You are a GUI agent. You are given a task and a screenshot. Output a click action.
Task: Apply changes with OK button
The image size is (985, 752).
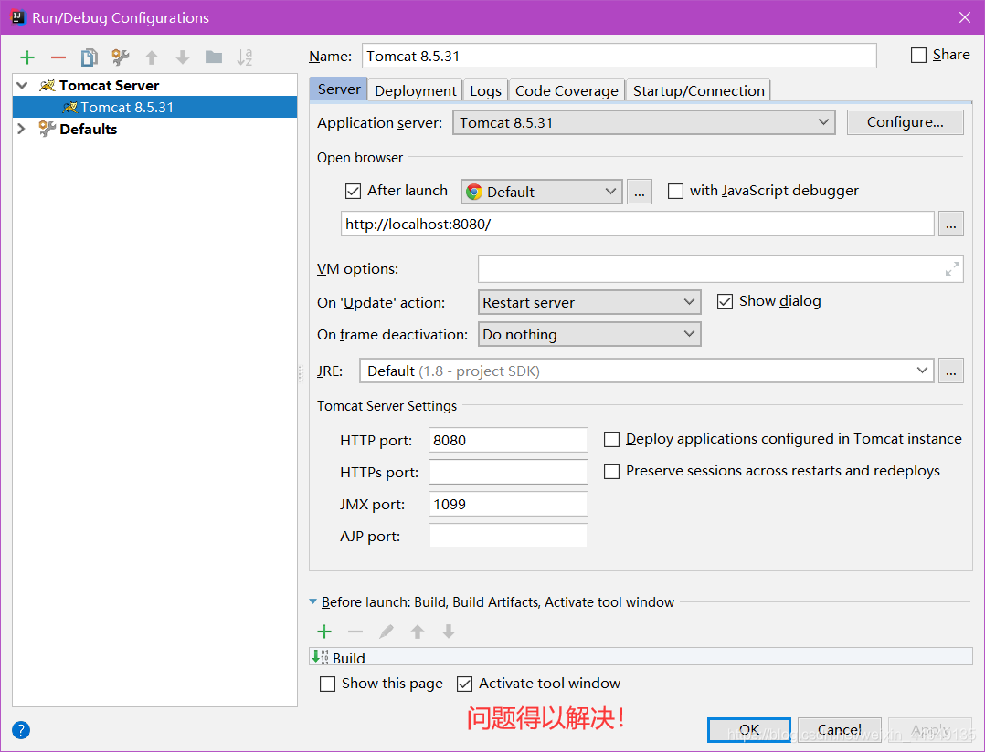point(748,729)
